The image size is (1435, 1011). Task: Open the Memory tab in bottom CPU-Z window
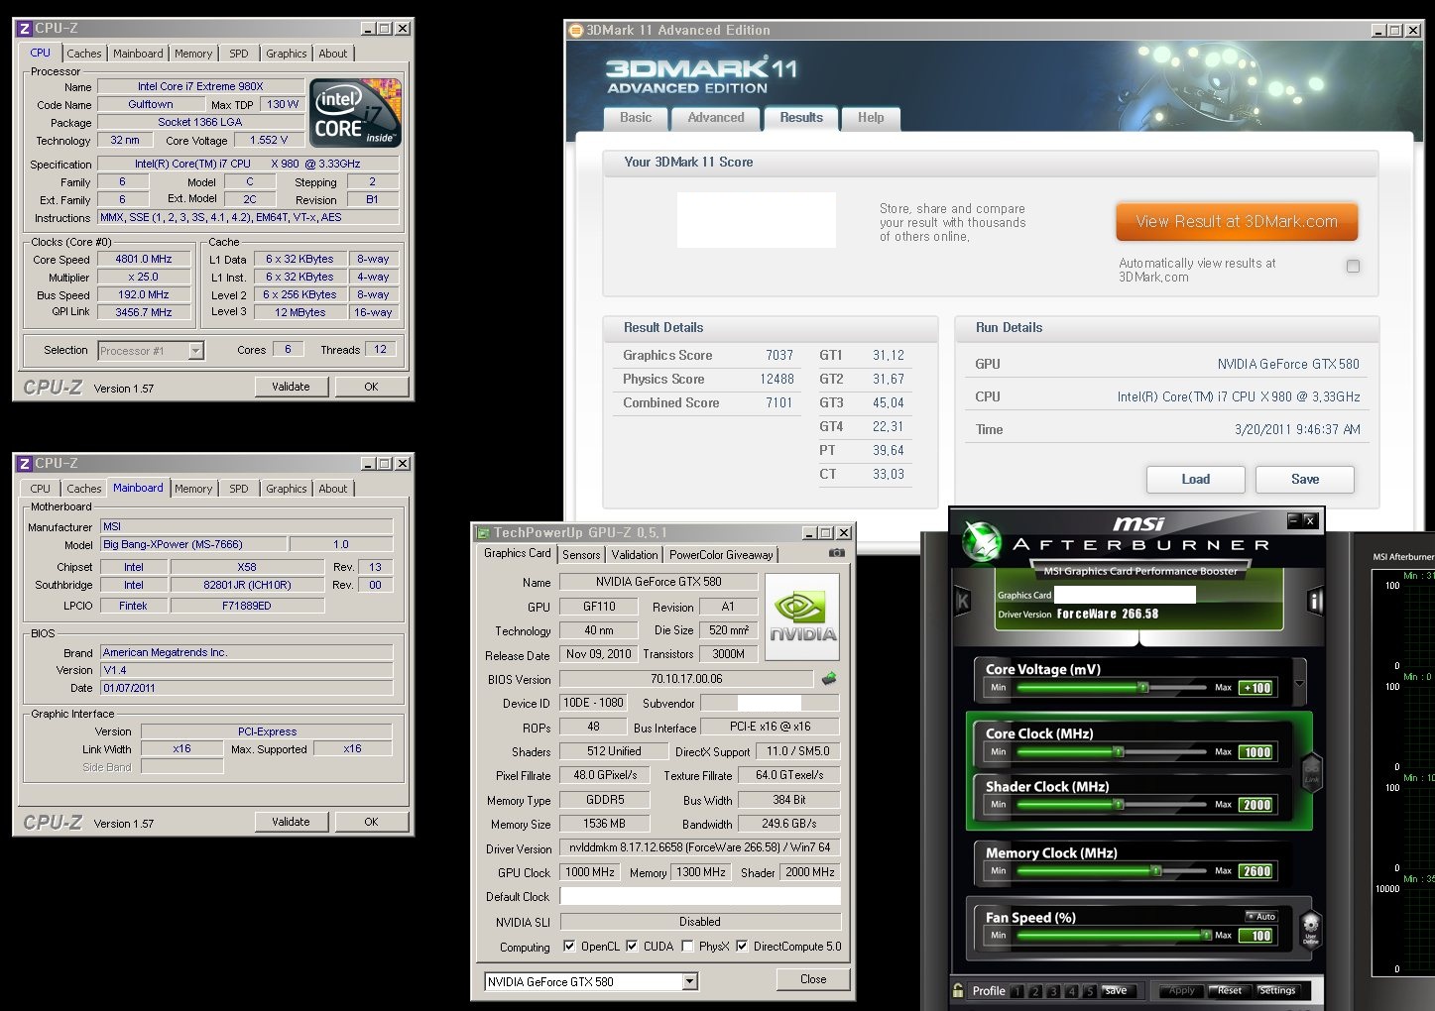(193, 488)
